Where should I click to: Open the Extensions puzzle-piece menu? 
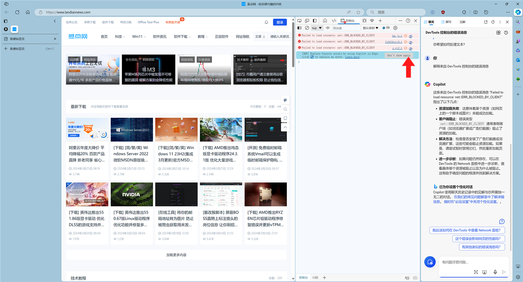pos(464,12)
